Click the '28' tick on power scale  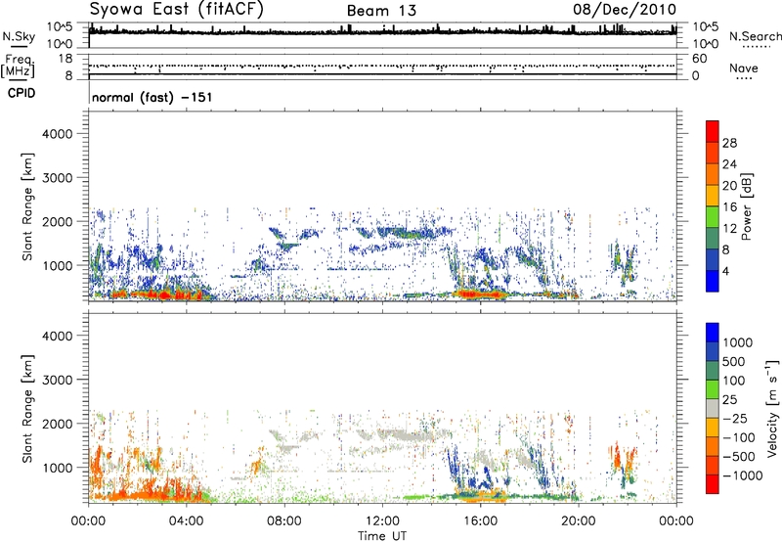pyautogui.click(x=729, y=143)
